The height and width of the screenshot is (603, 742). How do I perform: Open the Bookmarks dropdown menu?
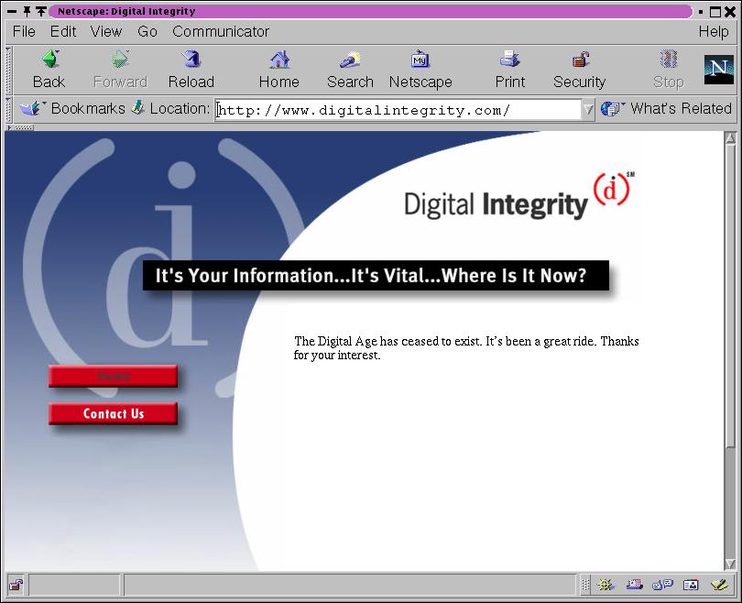73,108
